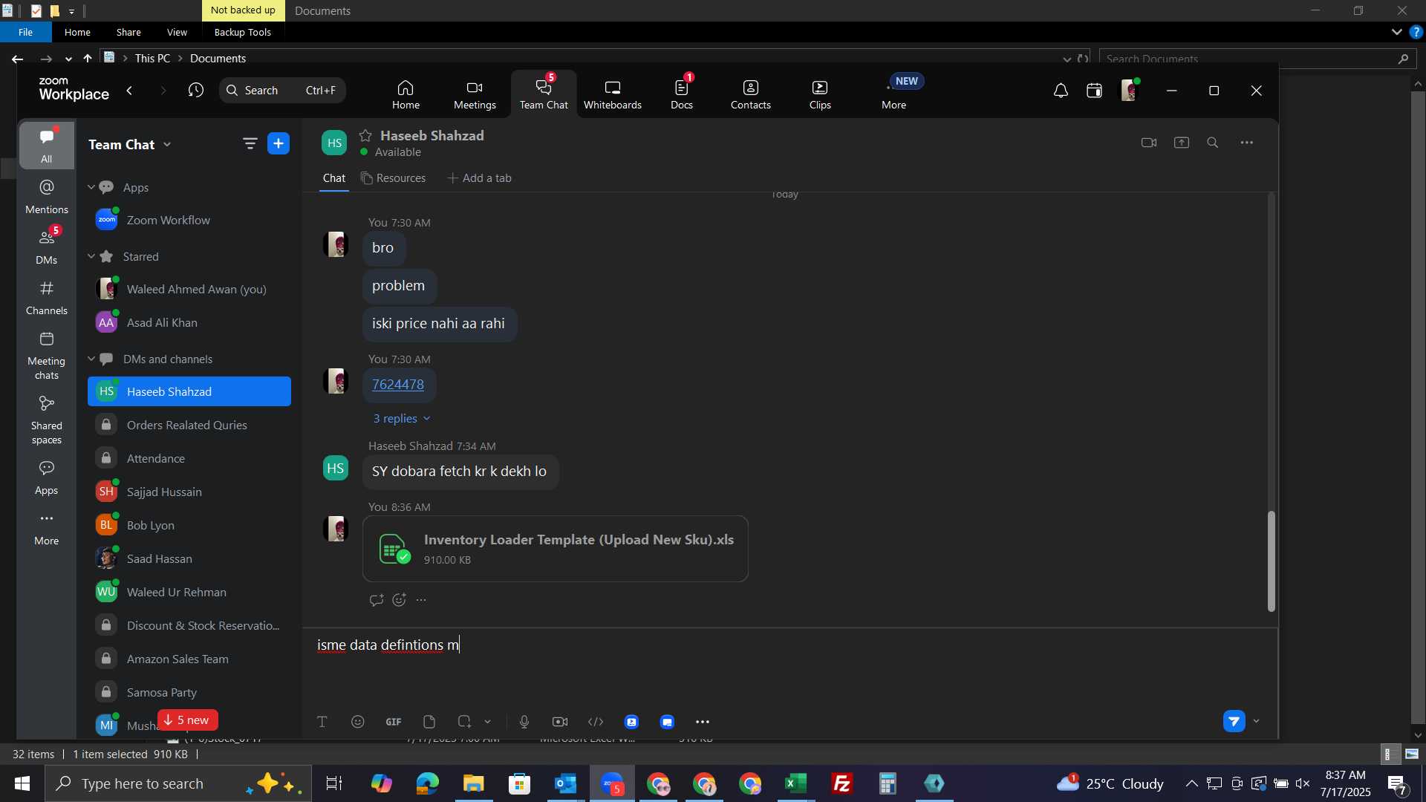The height and width of the screenshot is (802, 1426).
Task: Collapse the DMs and channels section
Action: coord(91,359)
